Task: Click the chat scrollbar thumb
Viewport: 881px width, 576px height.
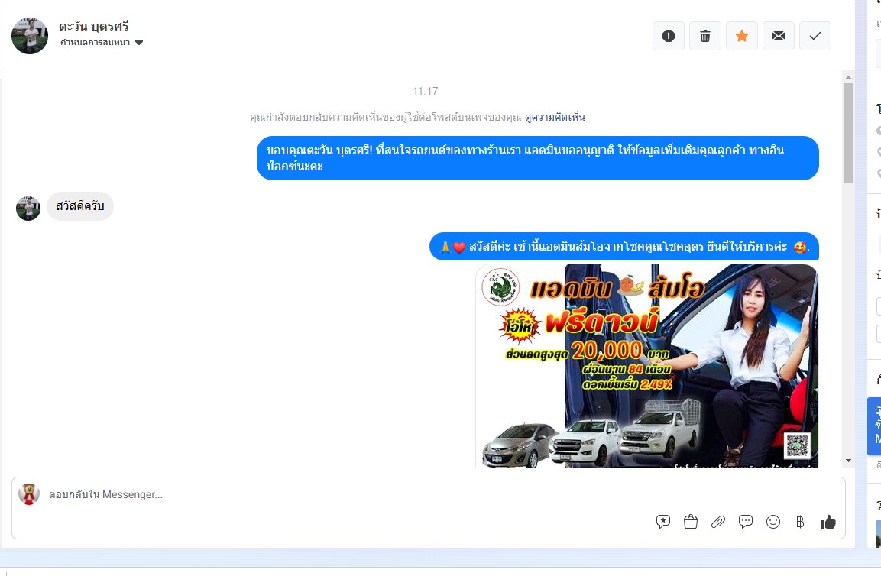Action: pyautogui.click(x=848, y=133)
